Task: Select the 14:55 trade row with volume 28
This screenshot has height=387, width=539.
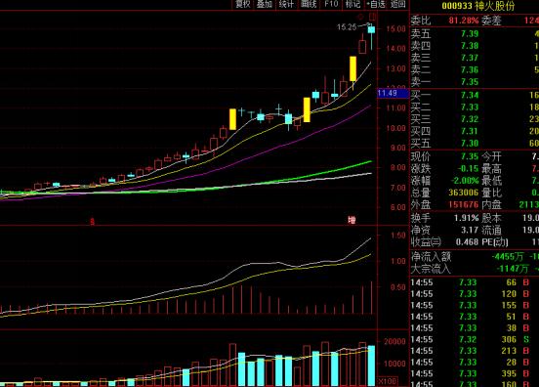Action: 475,363
